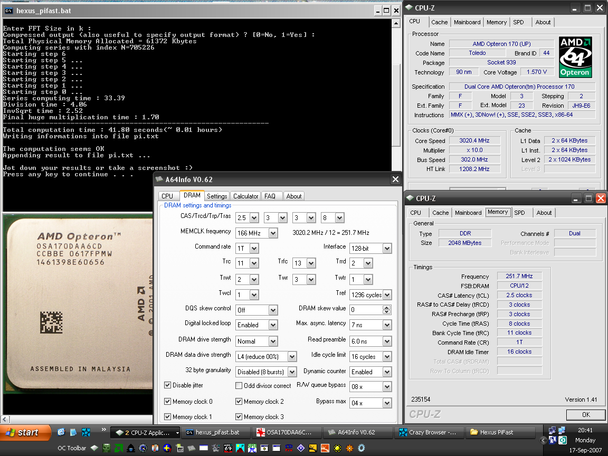Click the AMD64 Opteron logo in CPU-Z
Image resolution: width=608 pixels, height=456 pixels.
pos(575,57)
